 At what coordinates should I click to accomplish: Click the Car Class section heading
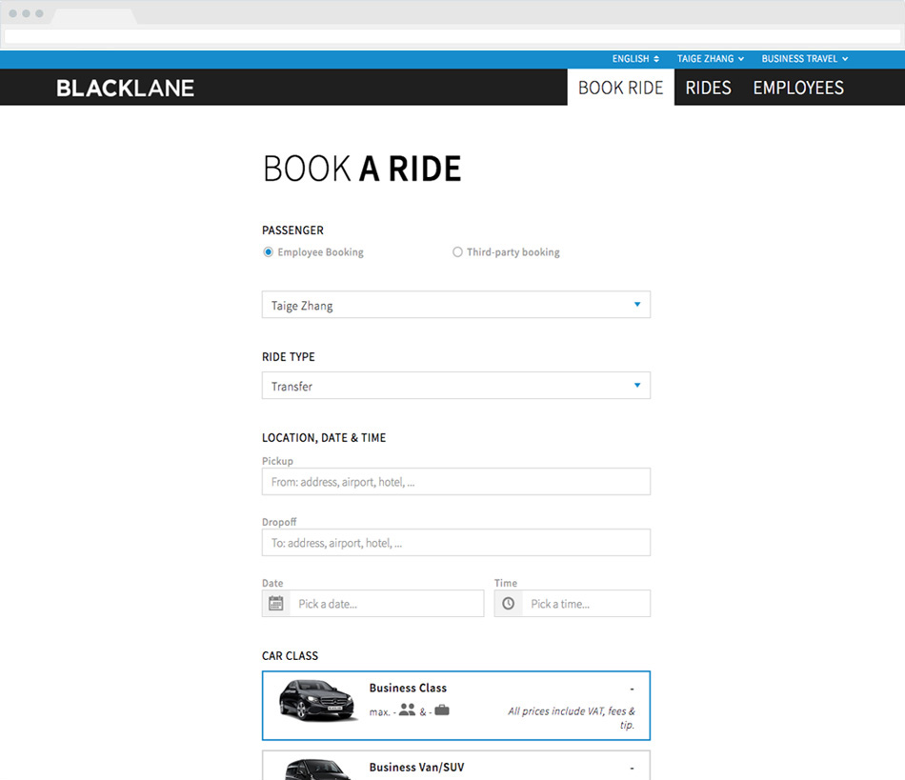click(x=290, y=656)
